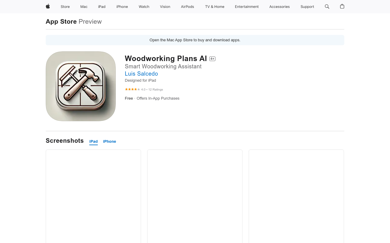The image size is (390, 243).
Task: Visit developer Luis Salcedo's page
Action: tap(141, 74)
